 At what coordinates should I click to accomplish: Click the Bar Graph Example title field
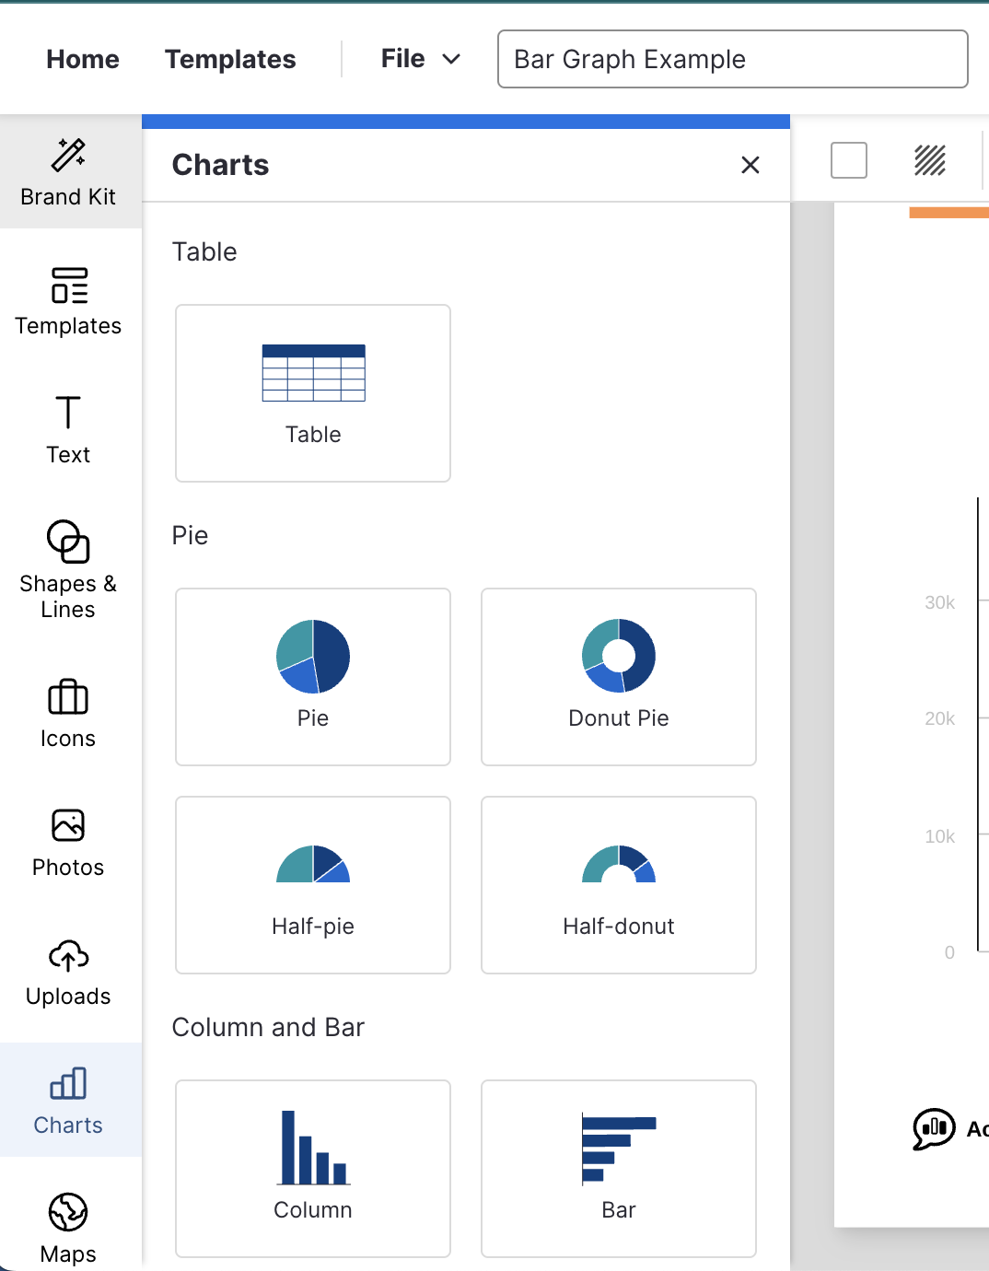coord(732,59)
